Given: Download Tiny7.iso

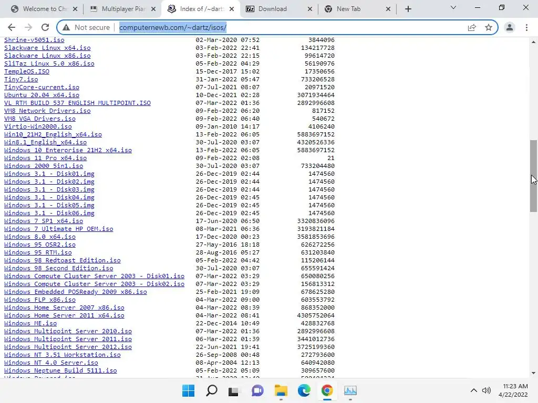Looking at the screenshot, I should click(21, 79).
